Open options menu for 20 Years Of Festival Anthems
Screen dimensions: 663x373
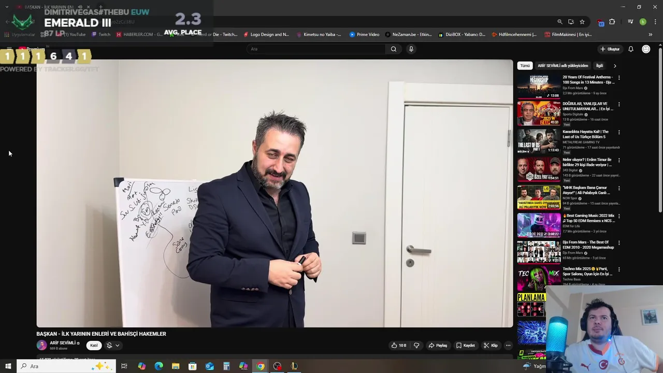[619, 78]
